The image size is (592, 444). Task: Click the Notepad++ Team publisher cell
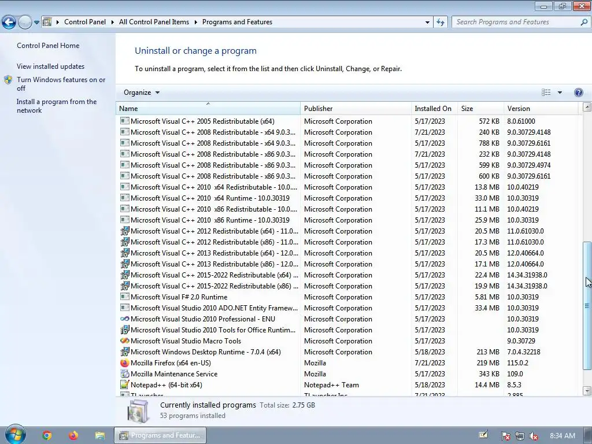tap(331, 384)
